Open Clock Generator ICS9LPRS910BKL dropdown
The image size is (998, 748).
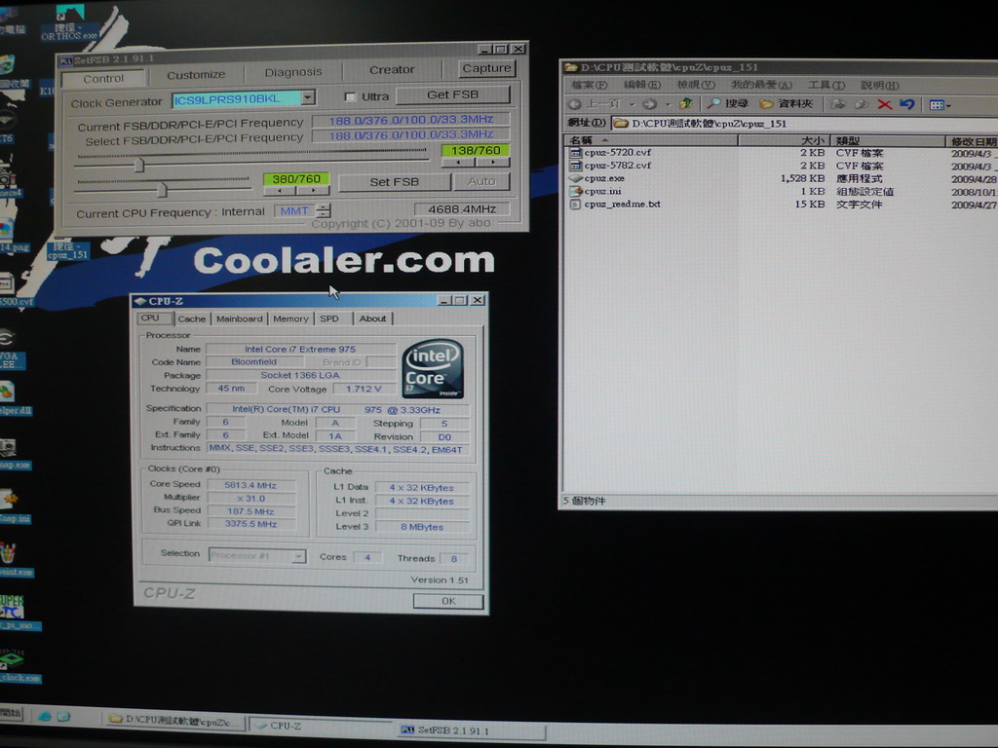point(308,97)
